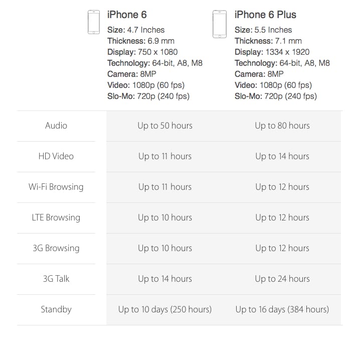Select the iPhone 6 Plus heading

pos(265,15)
